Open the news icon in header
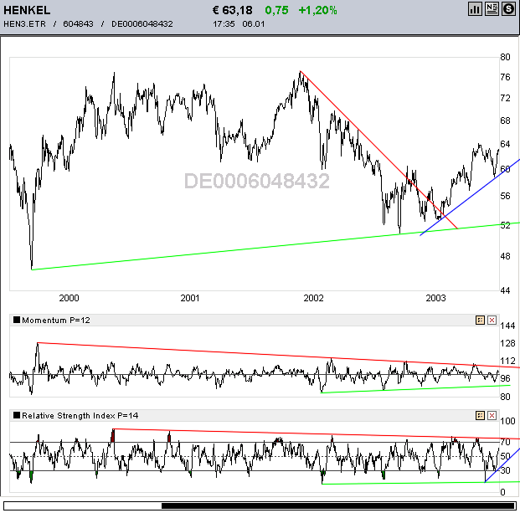 (492, 9)
